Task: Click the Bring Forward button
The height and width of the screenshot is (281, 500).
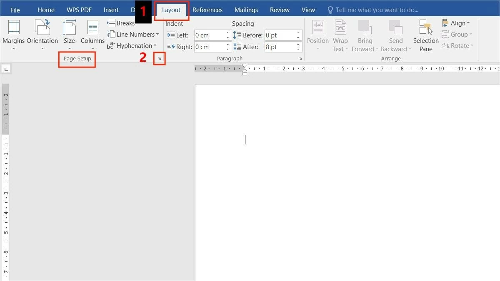Action: coord(365,35)
